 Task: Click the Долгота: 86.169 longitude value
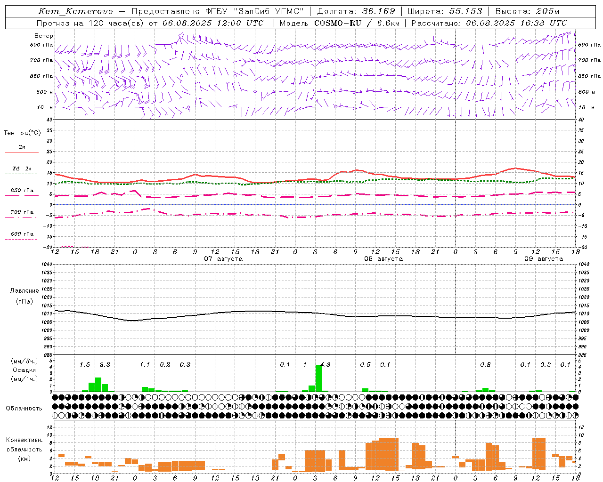tap(356, 11)
